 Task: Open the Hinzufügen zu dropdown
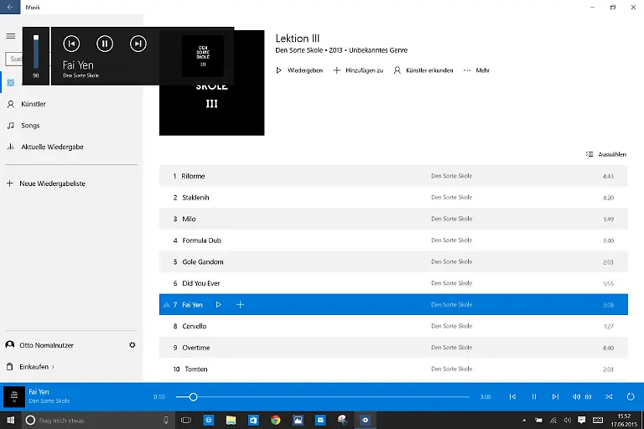(358, 70)
